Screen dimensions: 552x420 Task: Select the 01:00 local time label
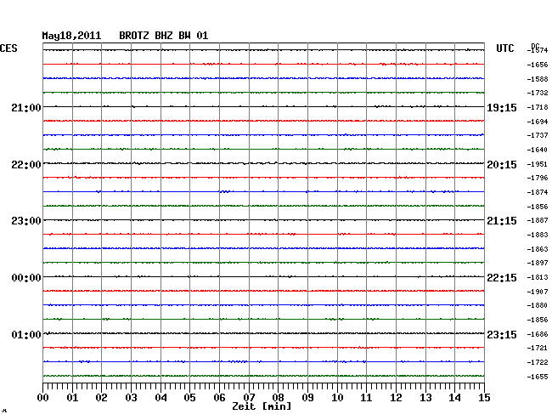[x=25, y=334]
